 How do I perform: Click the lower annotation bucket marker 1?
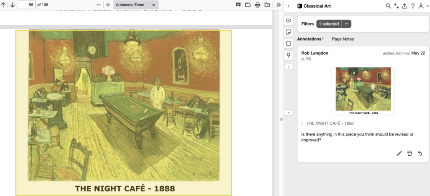click(x=288, y=113)
